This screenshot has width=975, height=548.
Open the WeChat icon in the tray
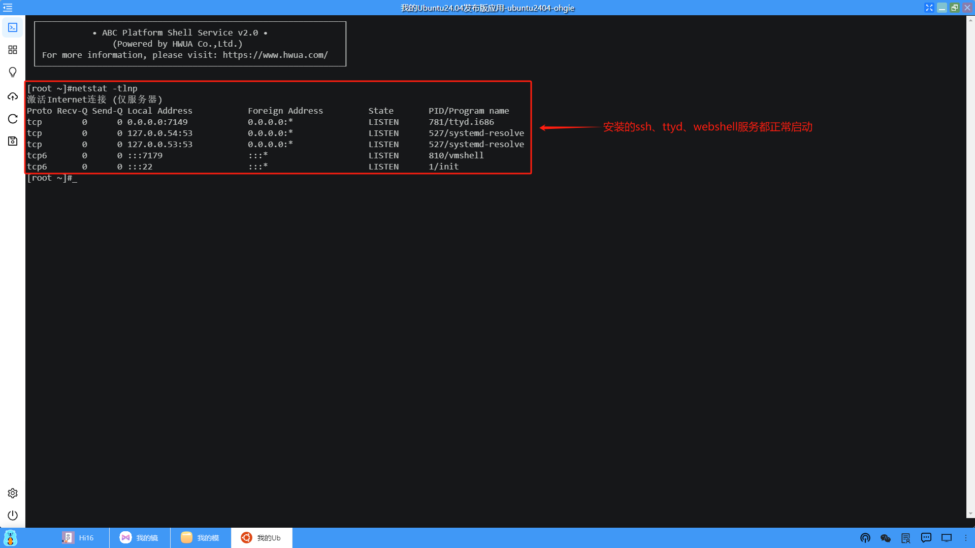pos(886,538)
